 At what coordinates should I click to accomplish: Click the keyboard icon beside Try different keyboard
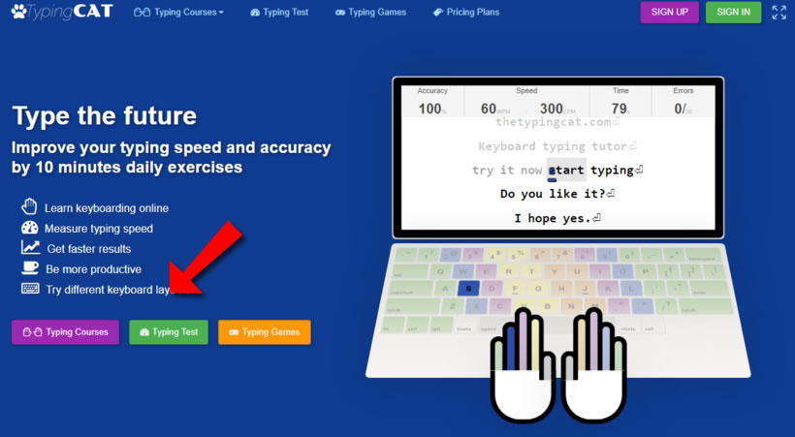point(30,289)
